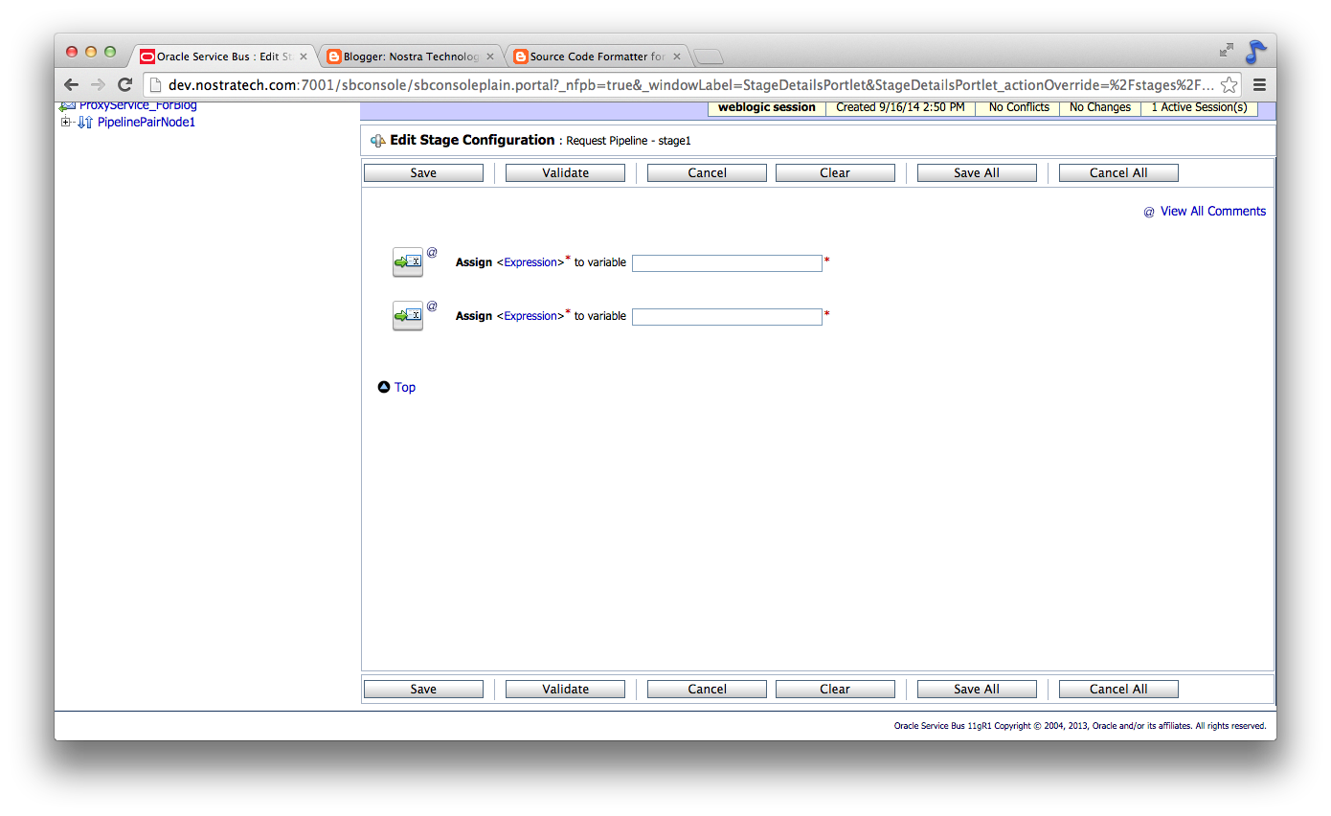Click the page info icon in address bar
Image resolution: width=1331 pixels, height=816 pixels.
[x=155, y=84]
